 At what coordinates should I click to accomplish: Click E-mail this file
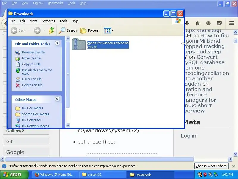(x=32, y=79)
